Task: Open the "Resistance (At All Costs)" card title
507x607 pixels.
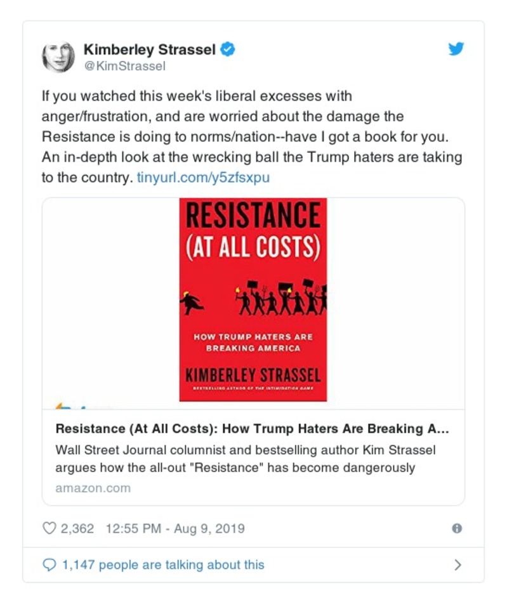Action: click(252, 428)
